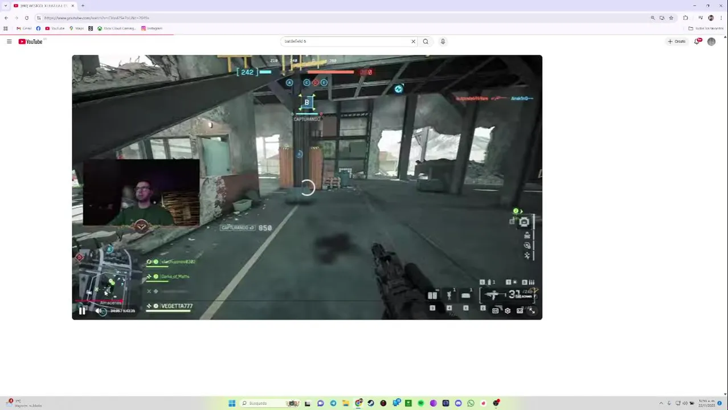This screenshot has height=410, width=728.
Task: Open a new browser tab
Action: pos(83,6)
